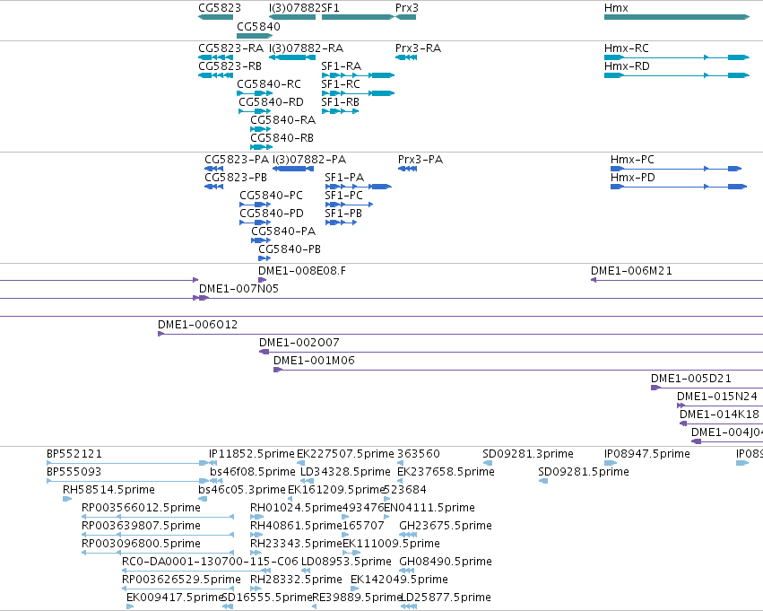Select clone DME1-014K18
This screenshot has width=763, height=611.
721,423
